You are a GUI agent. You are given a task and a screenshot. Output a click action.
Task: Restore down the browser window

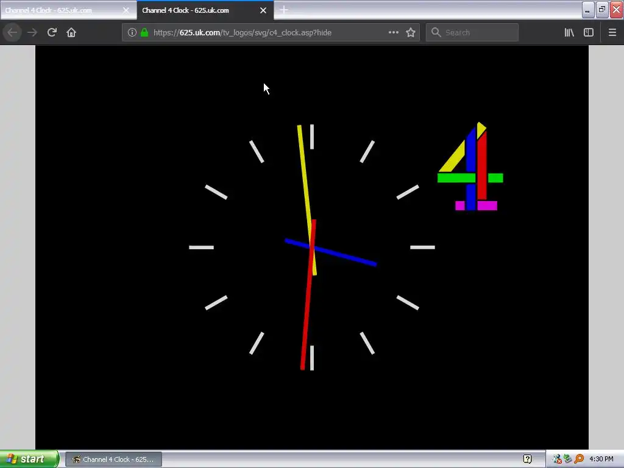click(x=602, y=10)
